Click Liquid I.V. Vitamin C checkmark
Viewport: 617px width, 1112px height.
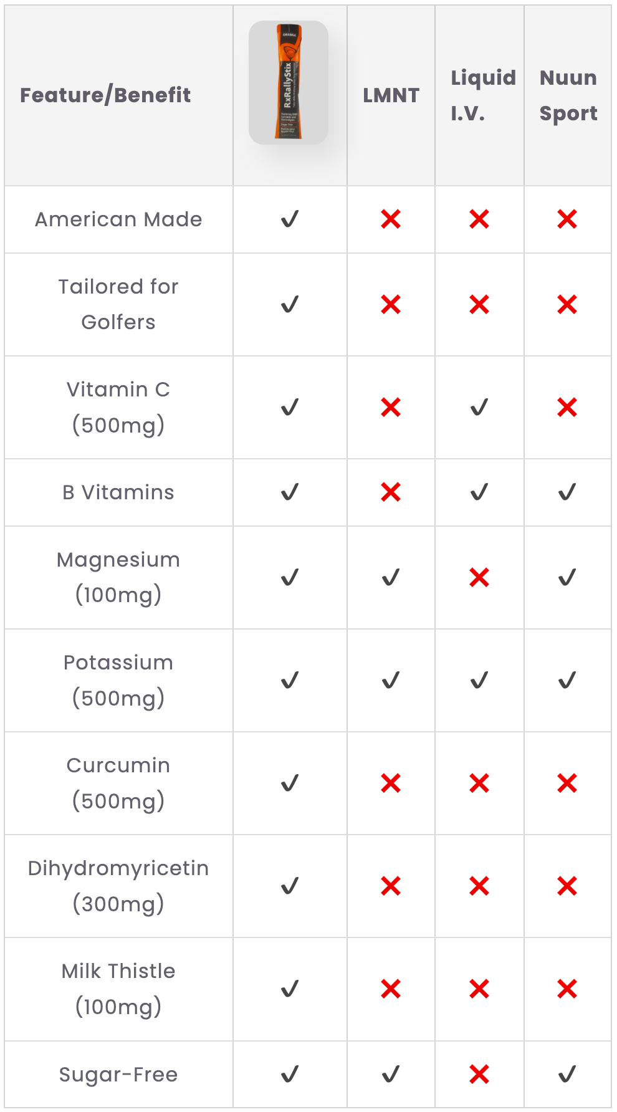pyautogui.click(x=479, y=408)
